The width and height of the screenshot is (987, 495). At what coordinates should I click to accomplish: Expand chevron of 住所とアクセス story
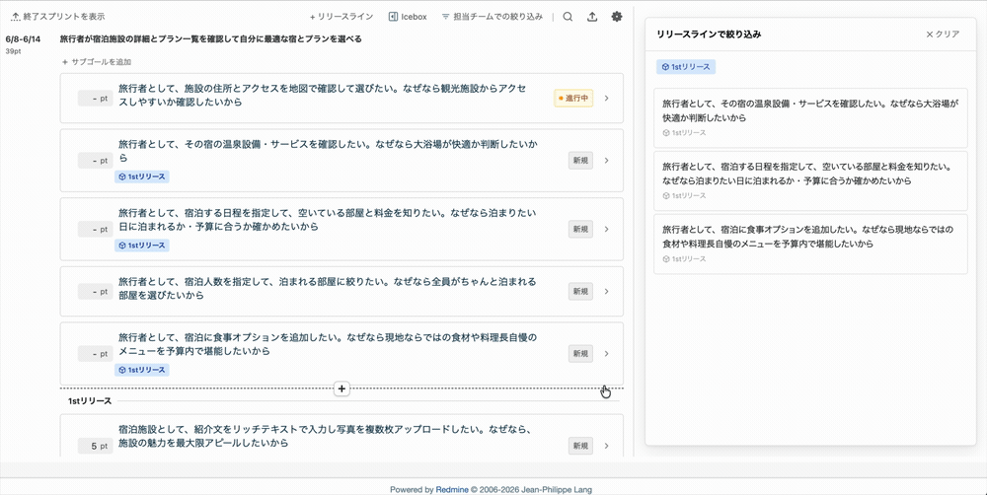coord(607,99)
